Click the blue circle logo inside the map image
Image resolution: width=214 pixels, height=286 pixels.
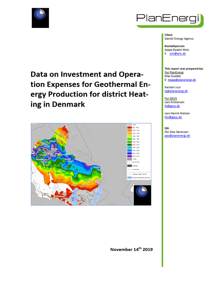[x=142, y=195]
